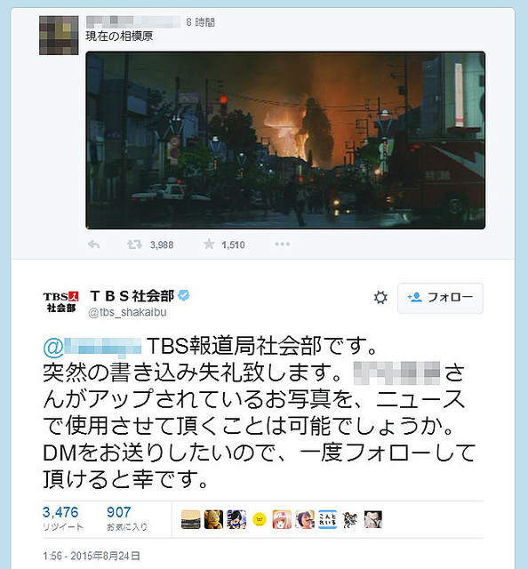
Task: Retweet the Sagamihara photo tweet
Action: 134,244
